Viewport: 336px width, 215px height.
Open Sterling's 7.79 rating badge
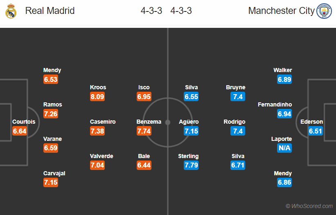point(191,165)
